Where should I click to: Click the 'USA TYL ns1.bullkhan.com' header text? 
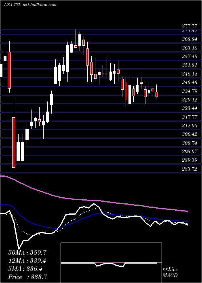pos(30,5)
